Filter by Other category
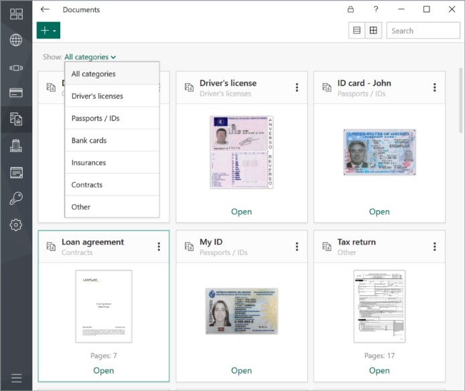The image size is (465, 391). pos(112,207)
